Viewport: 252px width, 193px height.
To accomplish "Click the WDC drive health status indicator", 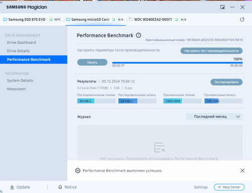I will 176,20.
